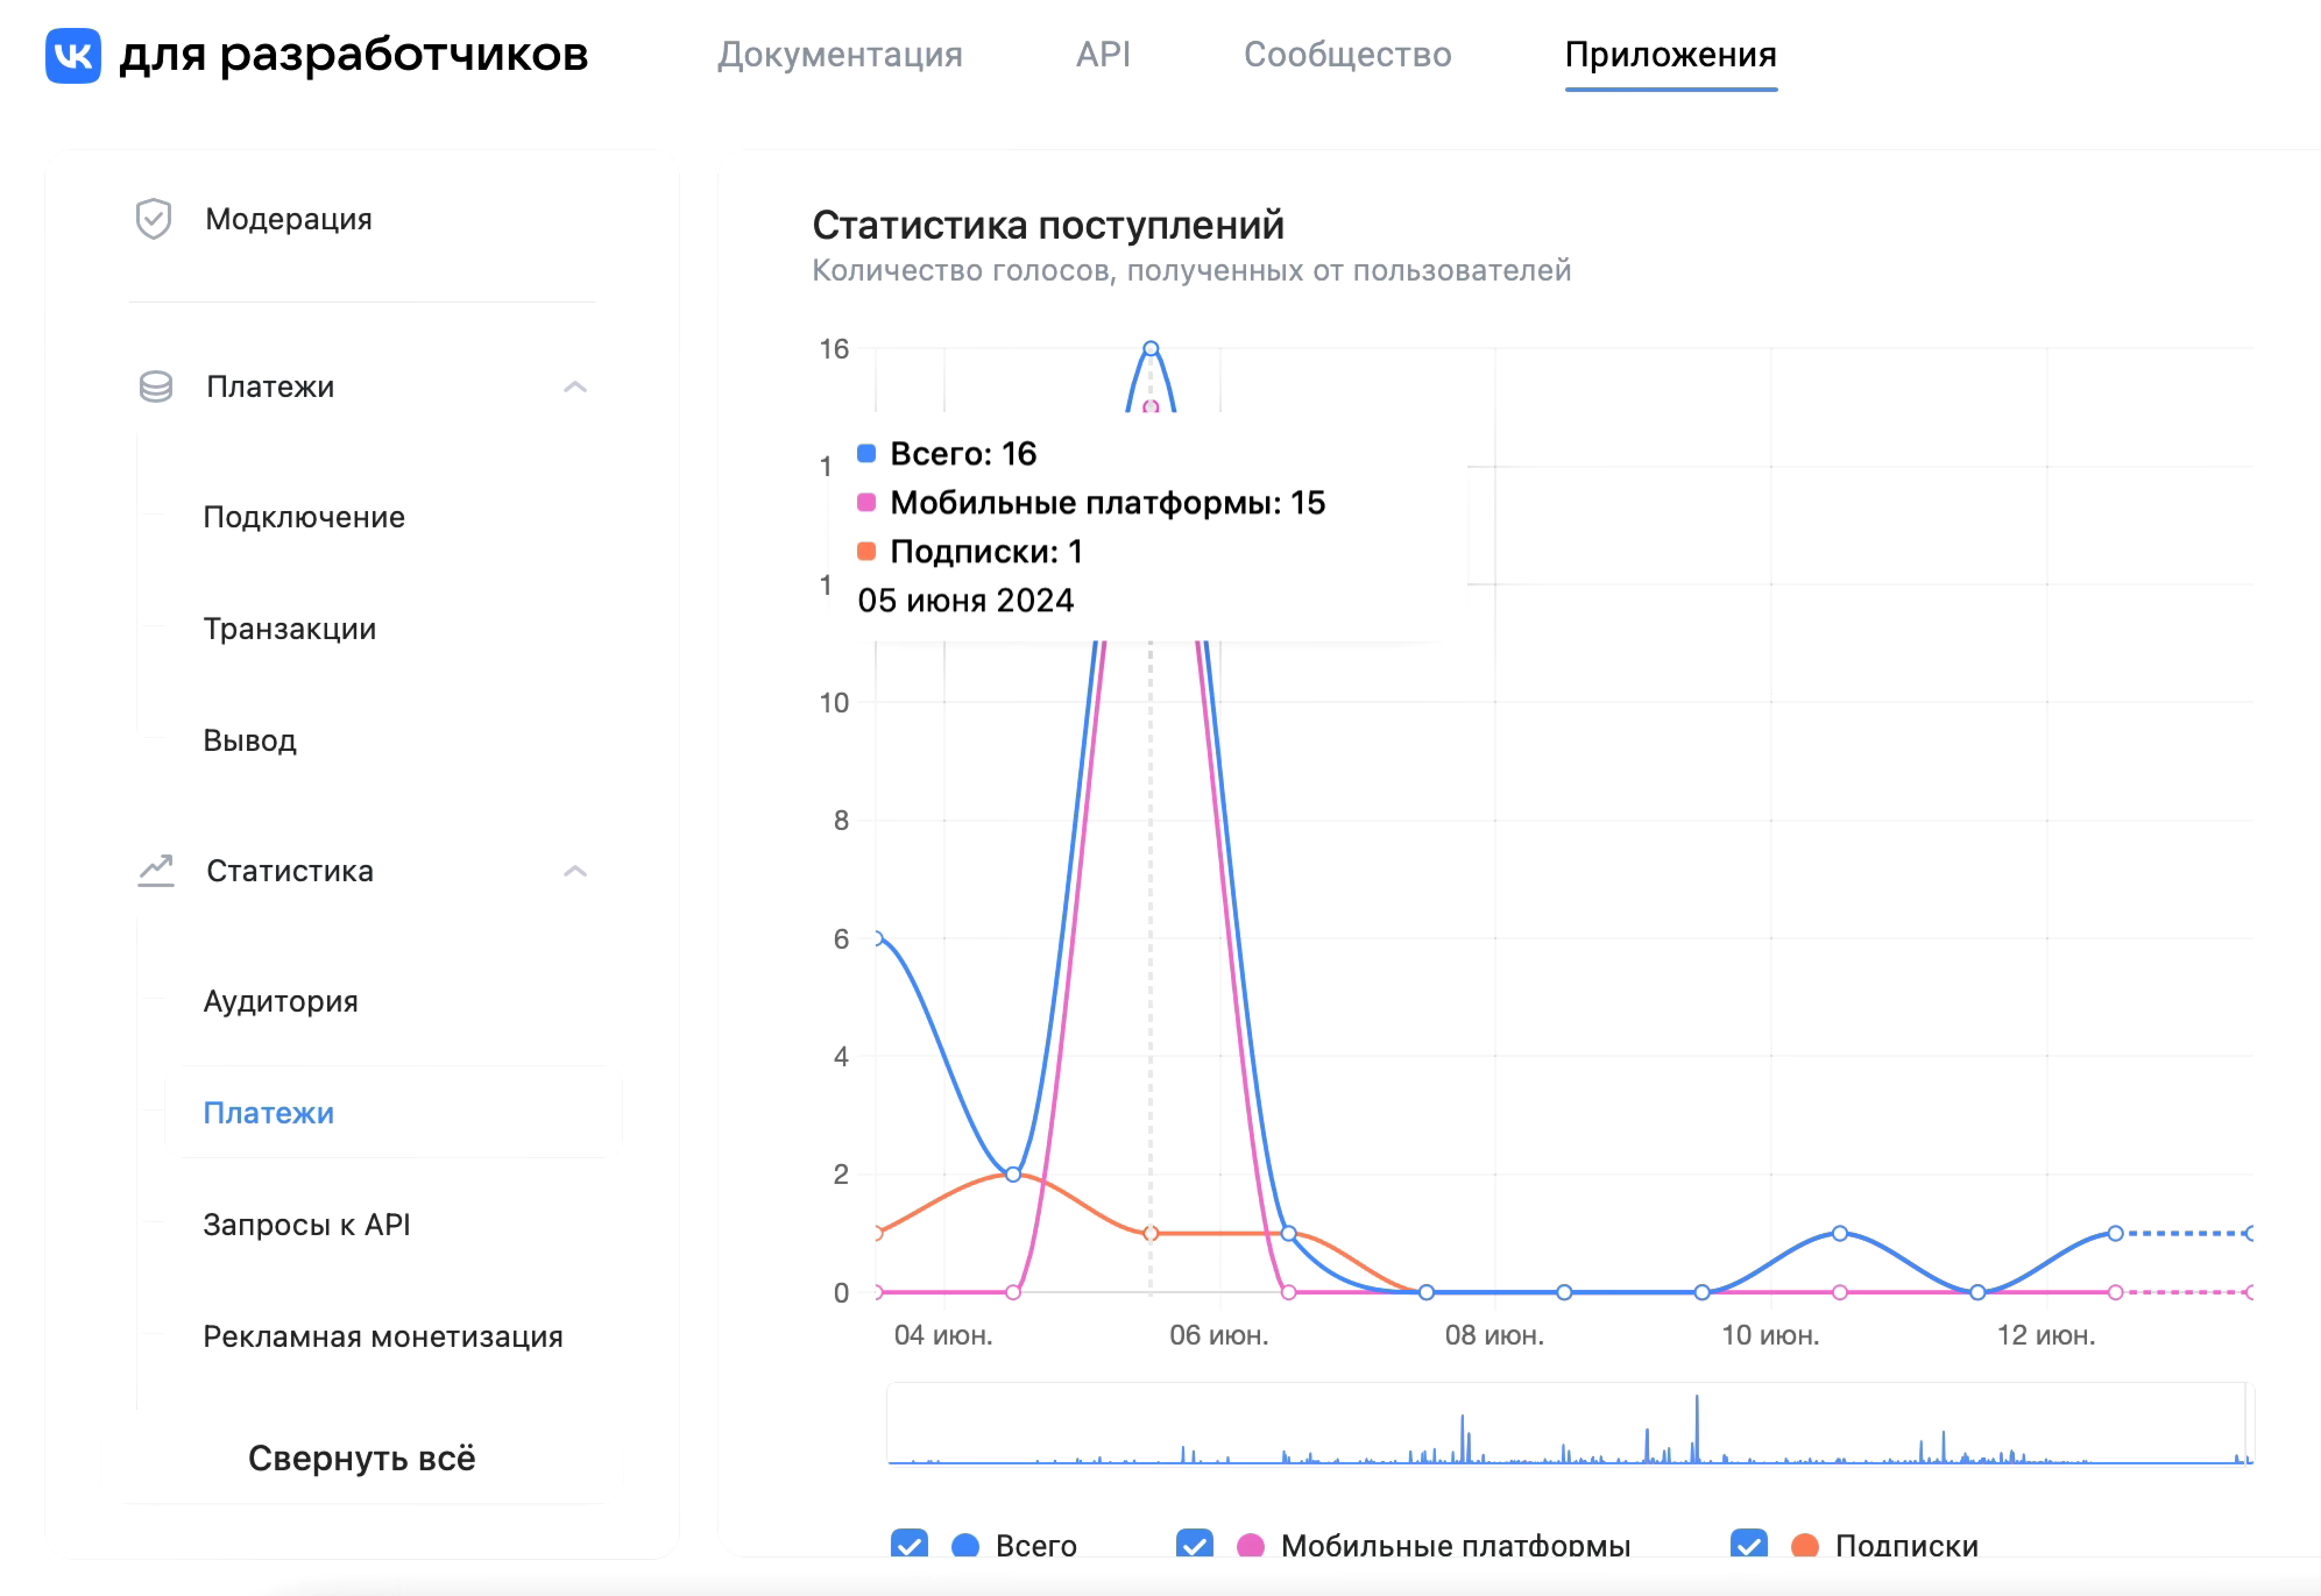Image resolution: width=2321 pixels, height=1596 pixels.
Task: Open the Аудитория statistics page
Action: click(280, 1001)
